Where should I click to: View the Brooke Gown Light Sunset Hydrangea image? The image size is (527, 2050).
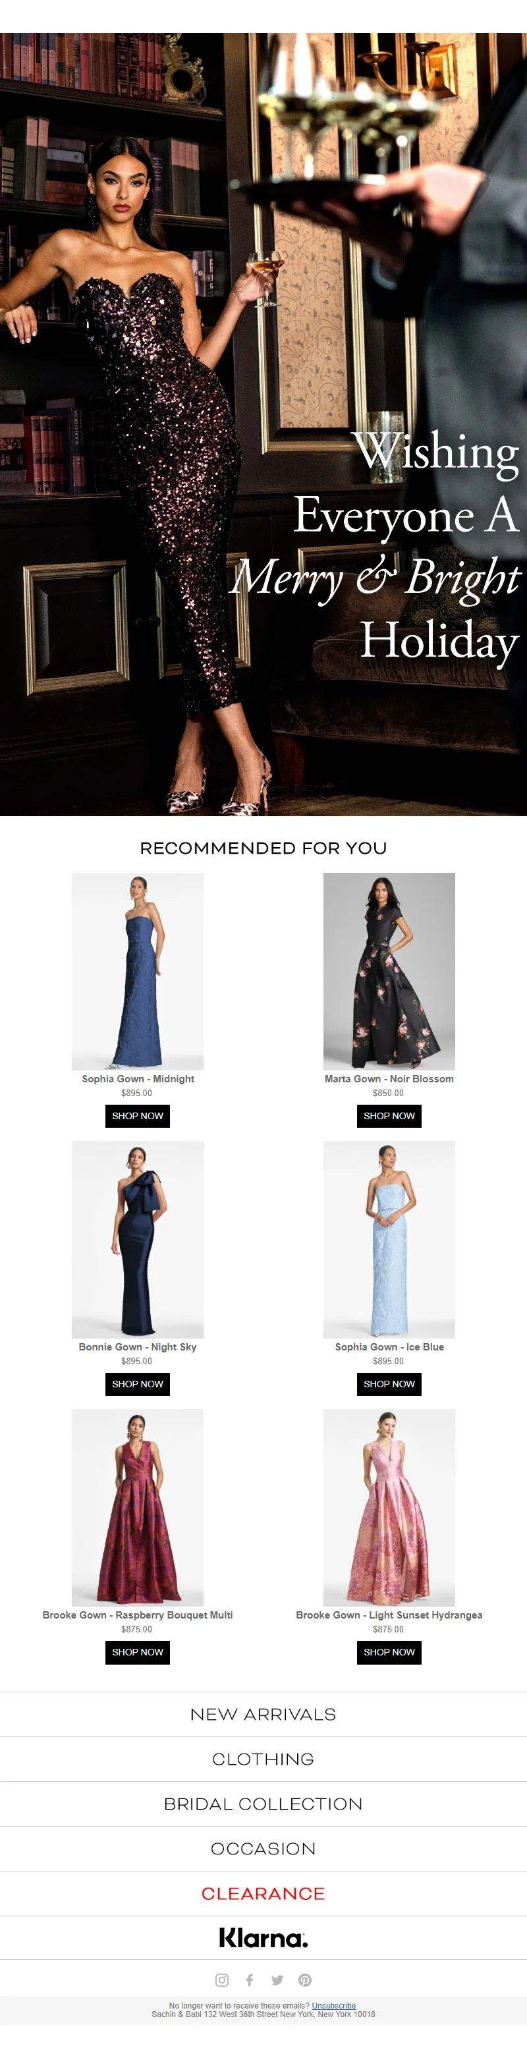click(389, 1507)
